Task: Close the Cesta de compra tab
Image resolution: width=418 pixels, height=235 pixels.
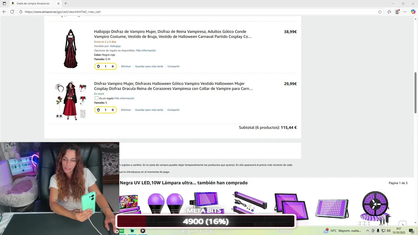Action: click(58, 4)
